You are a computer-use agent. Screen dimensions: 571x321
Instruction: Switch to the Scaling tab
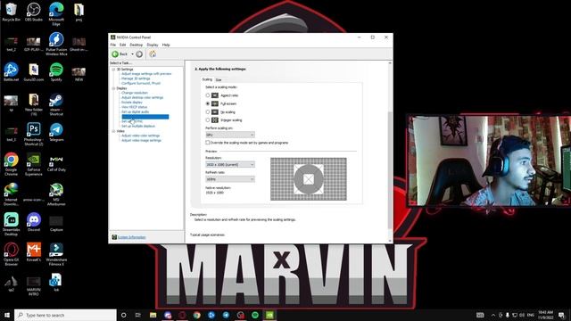[x=207, y=79]
